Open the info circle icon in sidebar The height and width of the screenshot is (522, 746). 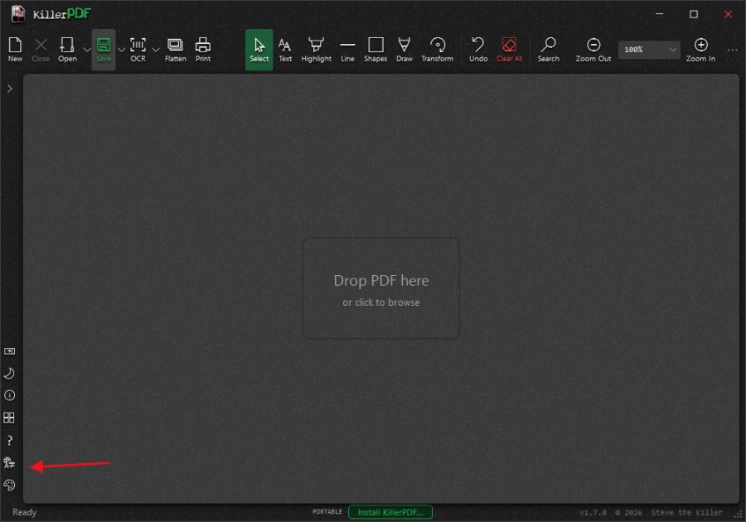[x=9, y=395]
